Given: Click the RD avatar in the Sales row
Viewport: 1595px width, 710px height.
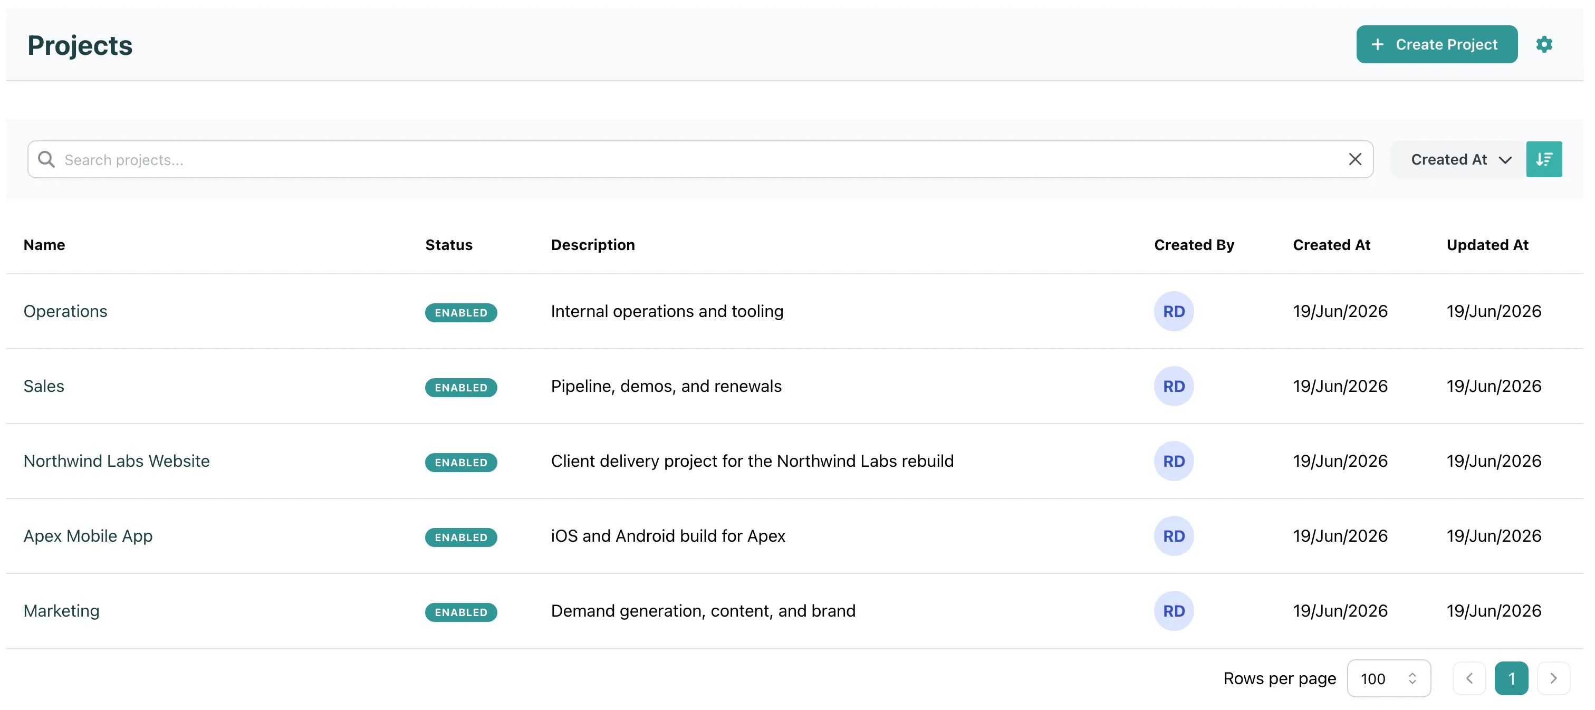Looking at the screenshot, I should tap(1174, 386).
